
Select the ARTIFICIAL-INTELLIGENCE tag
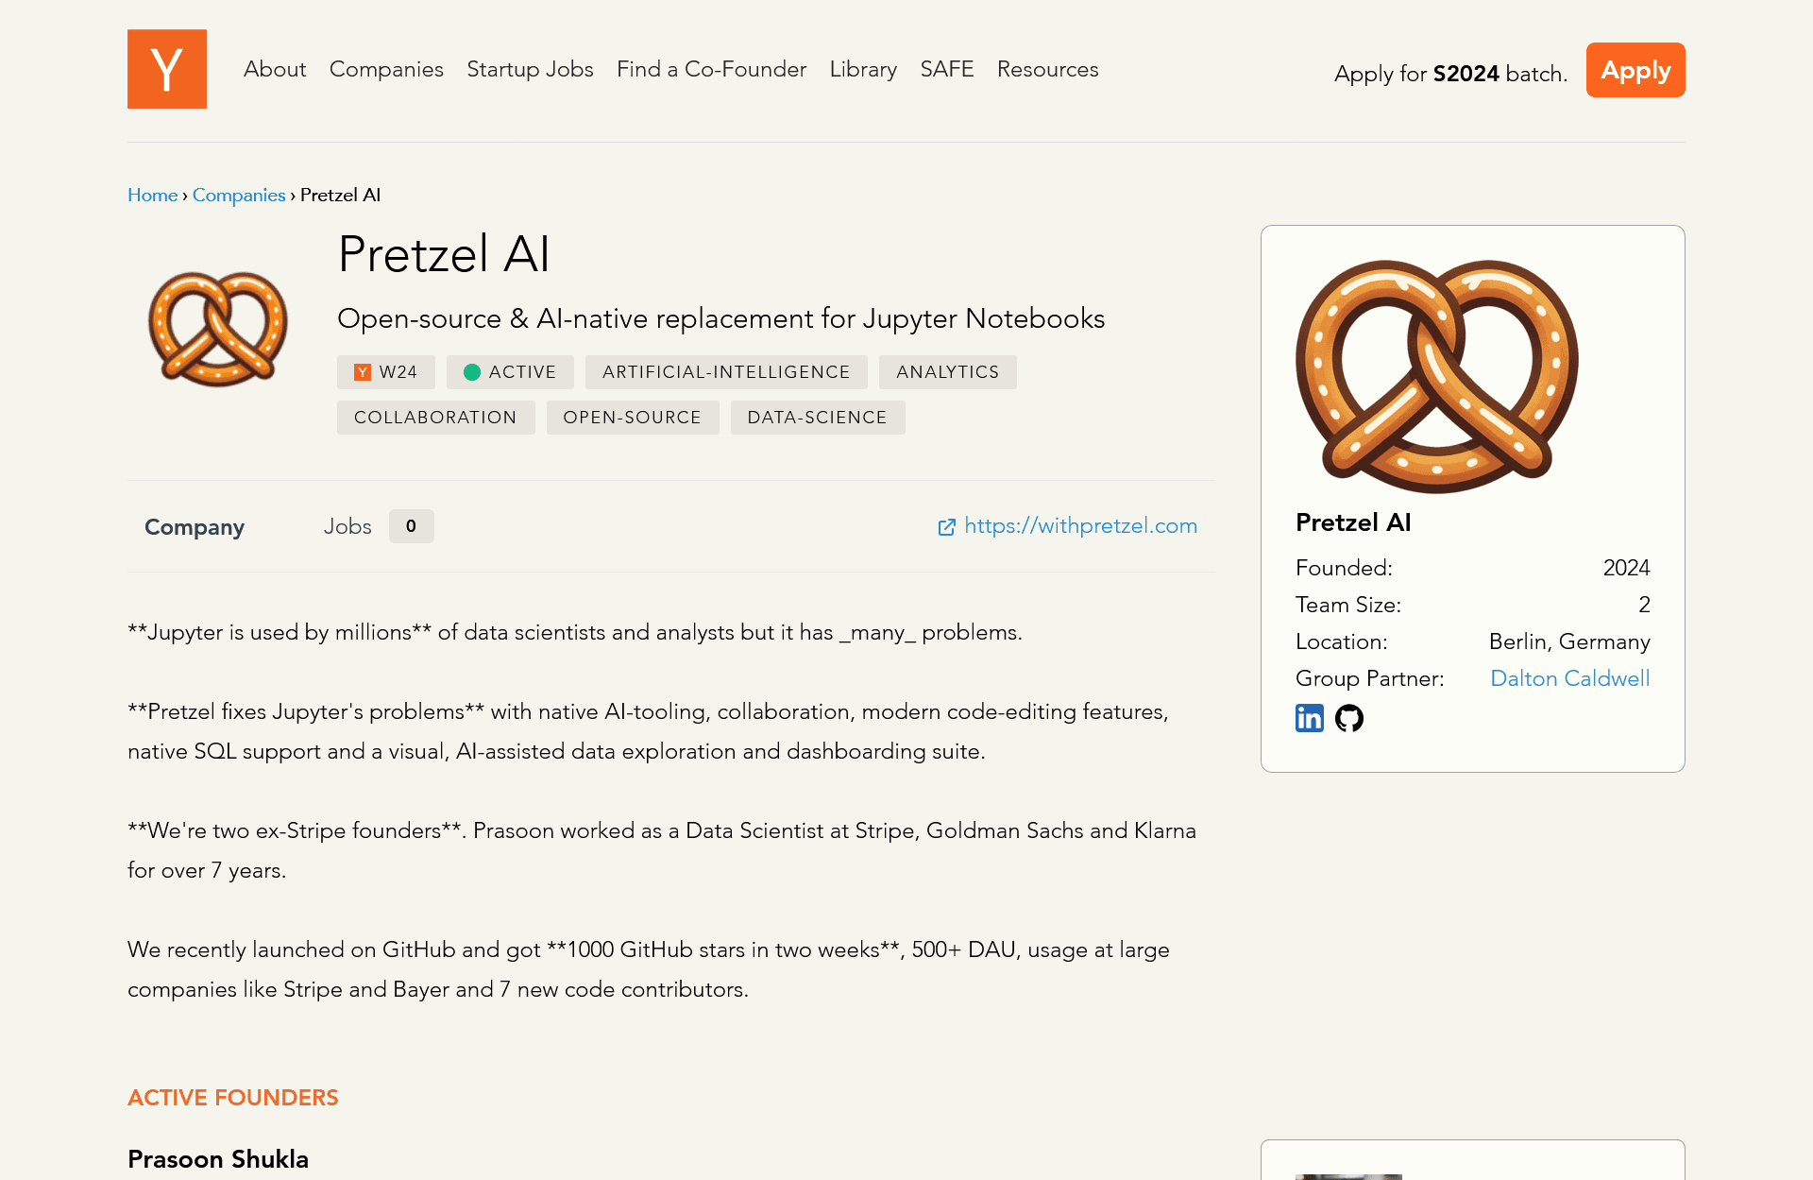pos(726,372)
